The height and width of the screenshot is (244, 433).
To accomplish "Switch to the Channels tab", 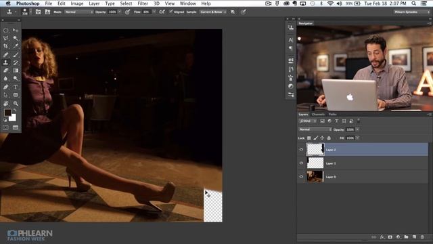I will (318, 115).
